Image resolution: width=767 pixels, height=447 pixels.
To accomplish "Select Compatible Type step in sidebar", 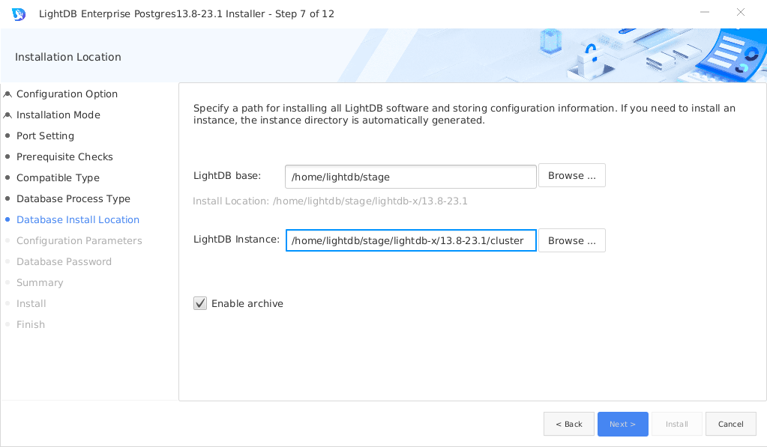I will coord(58,177).
